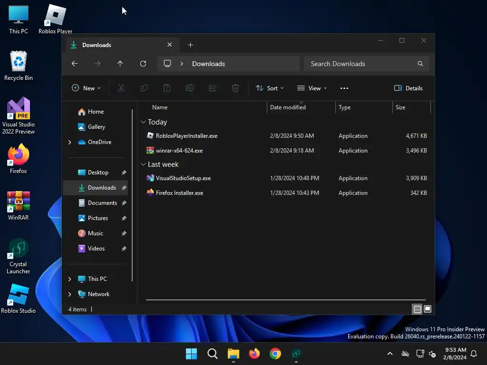
Task: Open the notification bell
Action: (x=474, y=354)
